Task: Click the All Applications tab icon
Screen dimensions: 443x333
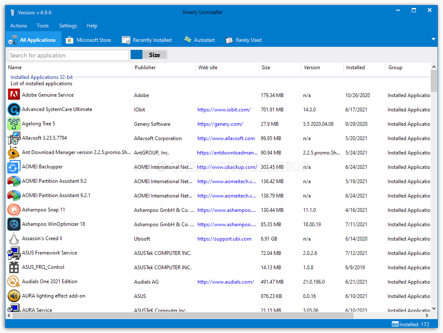Action: (13, 40)
